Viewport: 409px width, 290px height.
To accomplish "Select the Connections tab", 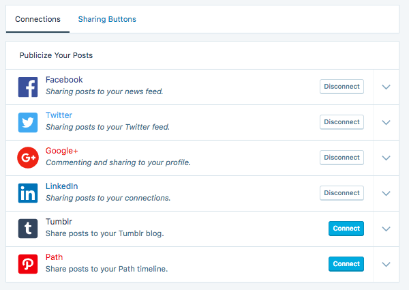I will coord(37,19).
